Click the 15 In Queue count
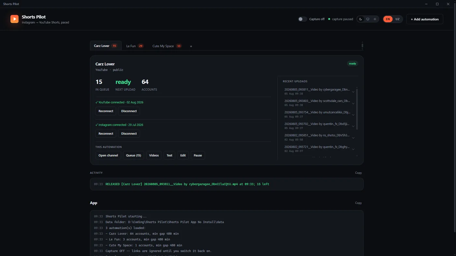Image resolution: width=456 pixels, height=256 pixels. pyautogui.click(x=99, y=82)
